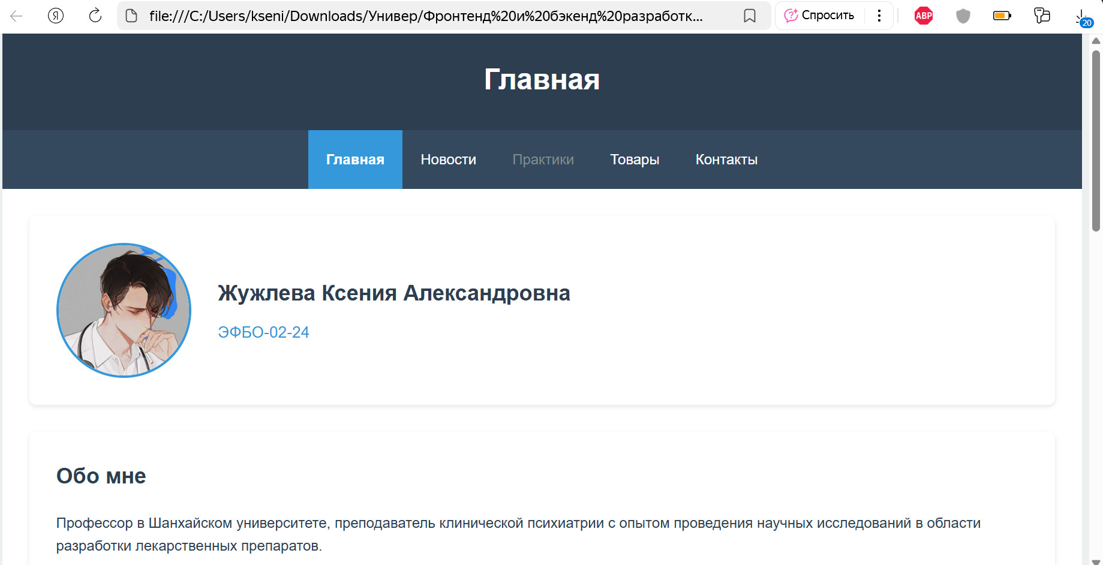Viewport: 1103px width, 565px height.
Task: Open the password manager key icon
Action: [1042, 15]
